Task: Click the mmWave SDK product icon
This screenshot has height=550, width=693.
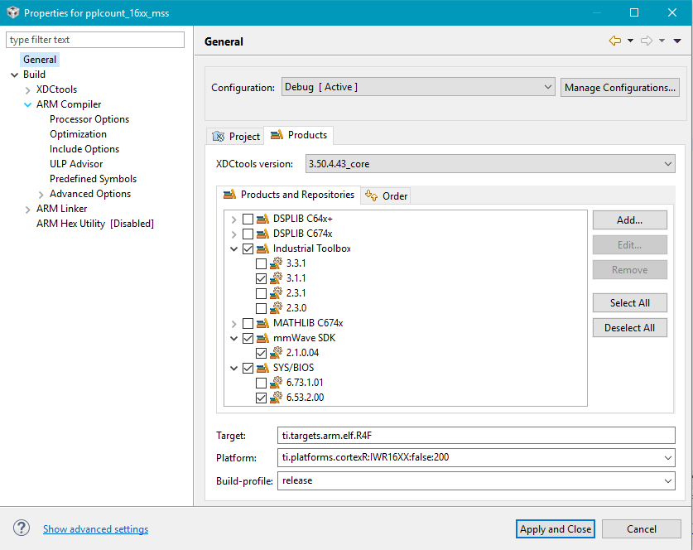Action: tap(262, 338)
